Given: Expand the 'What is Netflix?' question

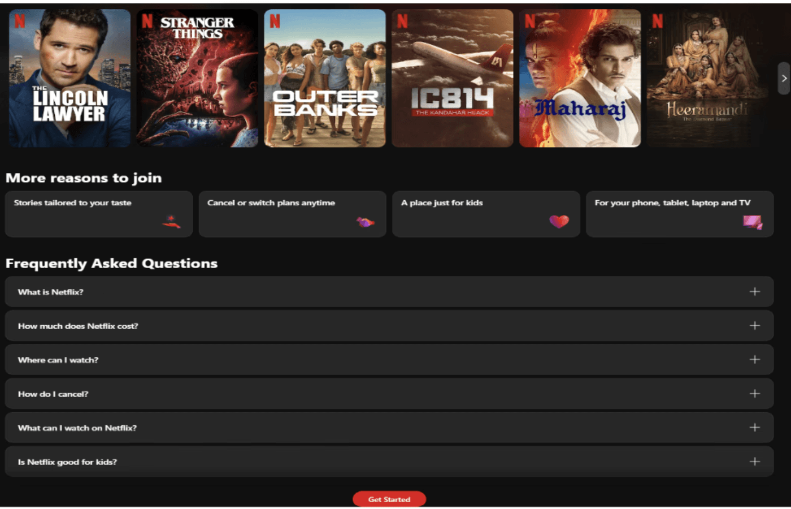Looking at the screenshot, I should tap(389, 292).
